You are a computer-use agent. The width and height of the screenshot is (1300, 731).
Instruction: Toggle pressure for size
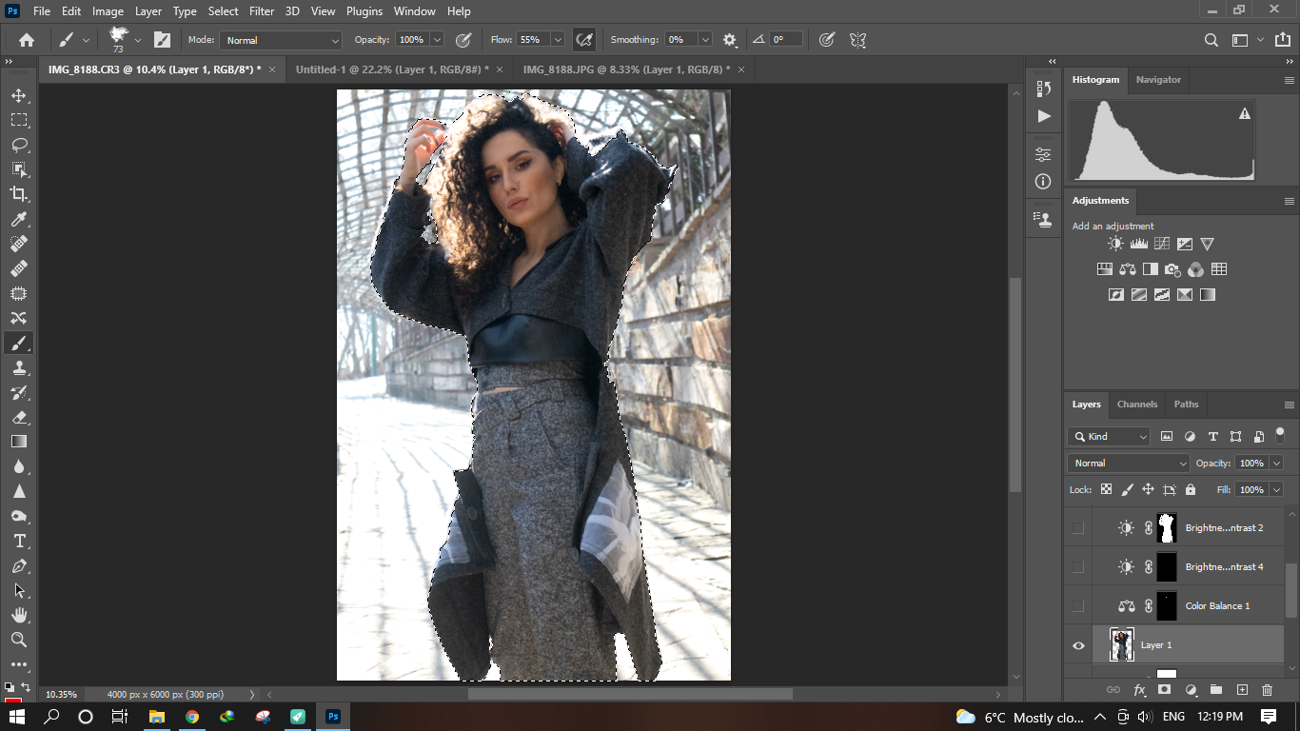click(x=827, y=40)
